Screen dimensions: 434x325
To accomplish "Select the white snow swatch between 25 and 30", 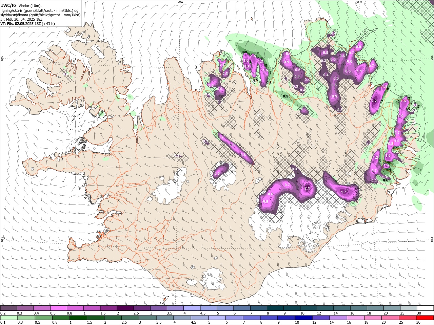I will (409, 308).
